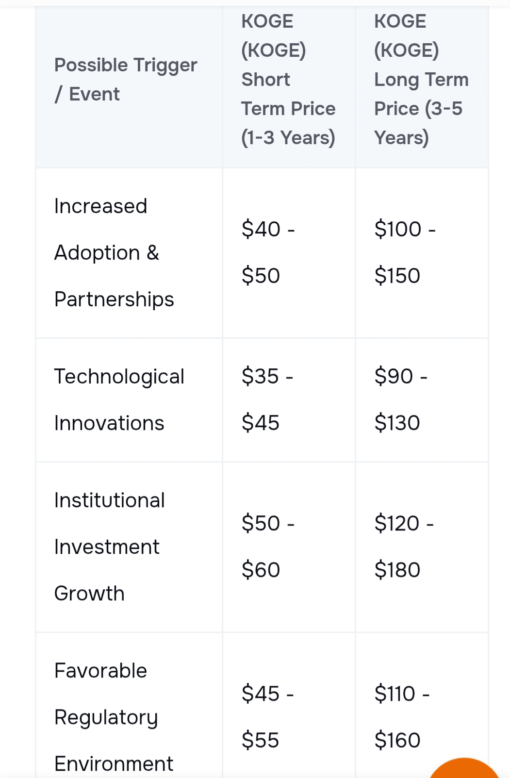
Task: Select the "Favorable Regulatory Environment" row label
Action: (114, 717)
